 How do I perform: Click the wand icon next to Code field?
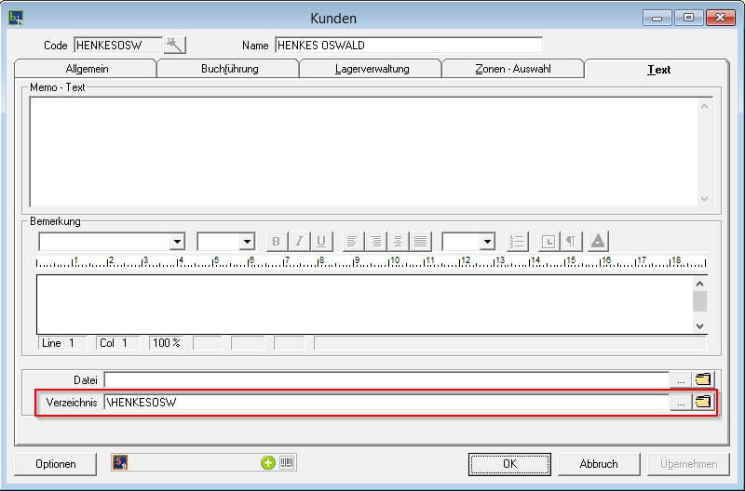pos(174,46)
